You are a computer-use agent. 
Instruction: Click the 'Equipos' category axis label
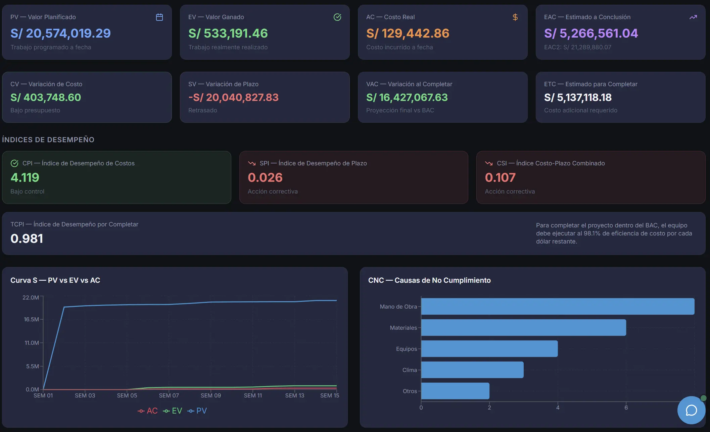(x=406, y=349)
